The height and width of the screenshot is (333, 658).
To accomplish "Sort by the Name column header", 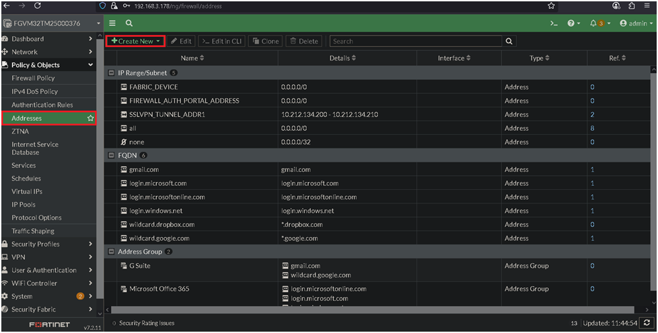I will [192, 58].
